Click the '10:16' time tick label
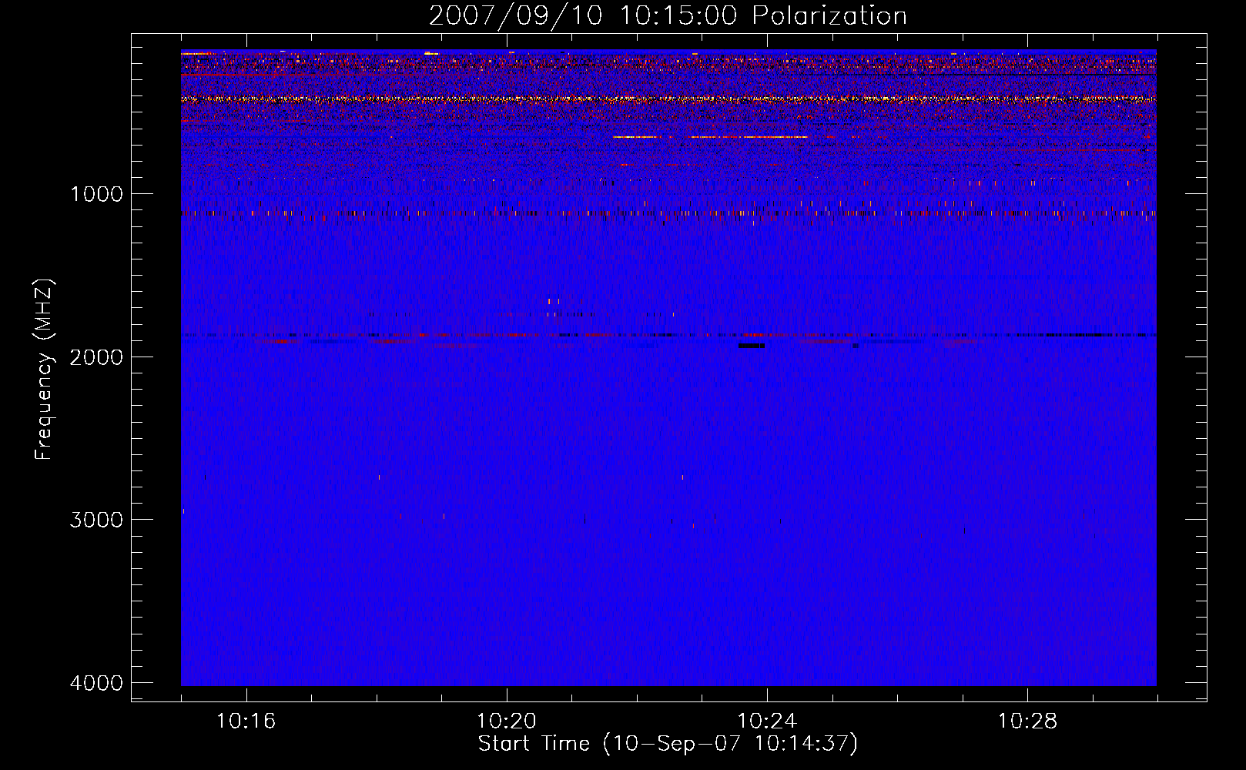The height and width of the screenshot is (770, 1246). click(246, 721)
